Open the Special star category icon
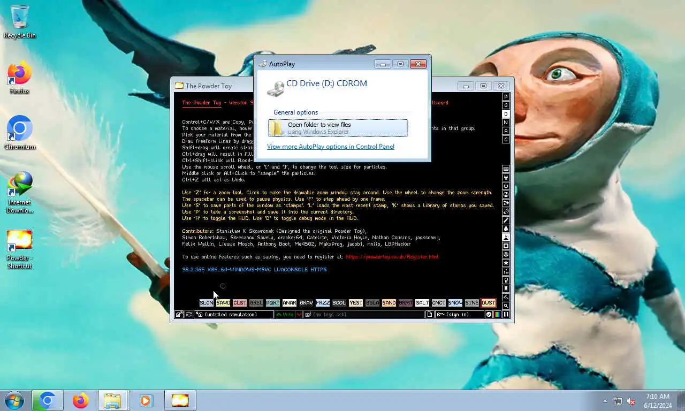 tap(506, 263)
